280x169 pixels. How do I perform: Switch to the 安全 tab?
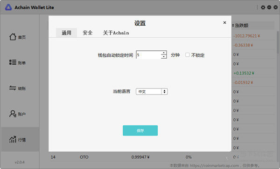coord(88,33)
